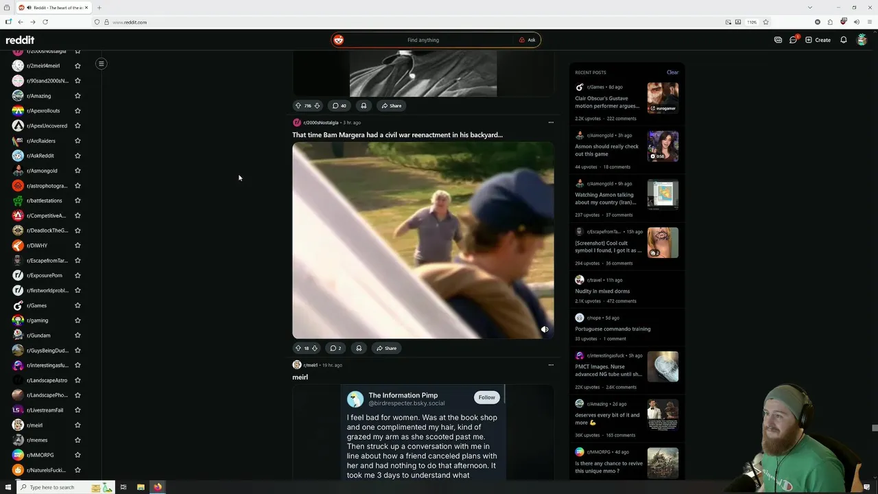Open the Reddit ads icon in header

[778, 40]
